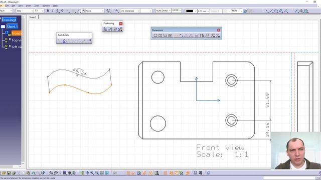Image resolution: width=321 pixels, height=180 pixels.
Task: Click second Dimensions toolbar icon
Action: tap(160, 35)
